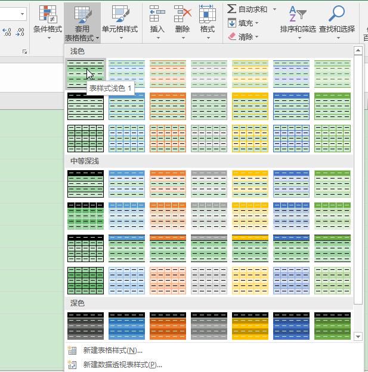This screenshot has width=368, height=372.
Task: Select the dark blue style in 深色 section
Action: [x=127, y=326]
